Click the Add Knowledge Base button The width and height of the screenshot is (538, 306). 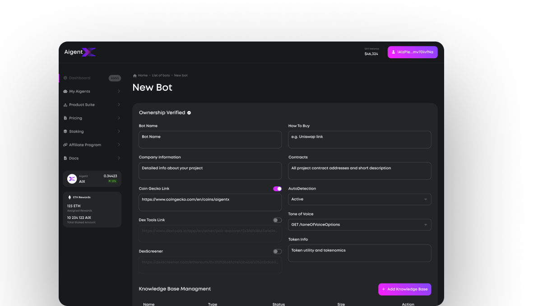[x=404, y=289]
